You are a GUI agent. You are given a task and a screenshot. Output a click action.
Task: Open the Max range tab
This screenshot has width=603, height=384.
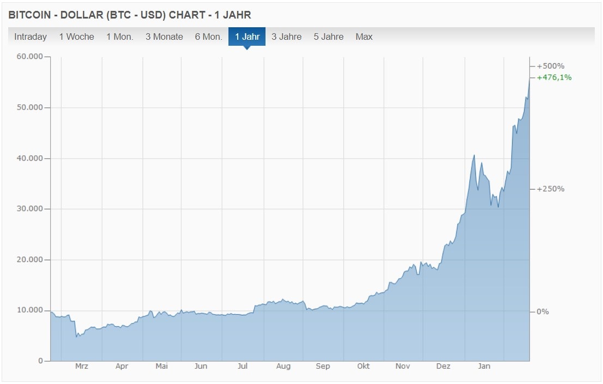coord(364,37)
